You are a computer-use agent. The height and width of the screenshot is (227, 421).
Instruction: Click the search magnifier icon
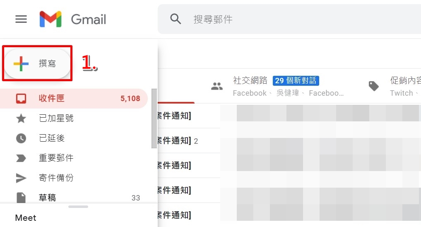click(176, 19)
